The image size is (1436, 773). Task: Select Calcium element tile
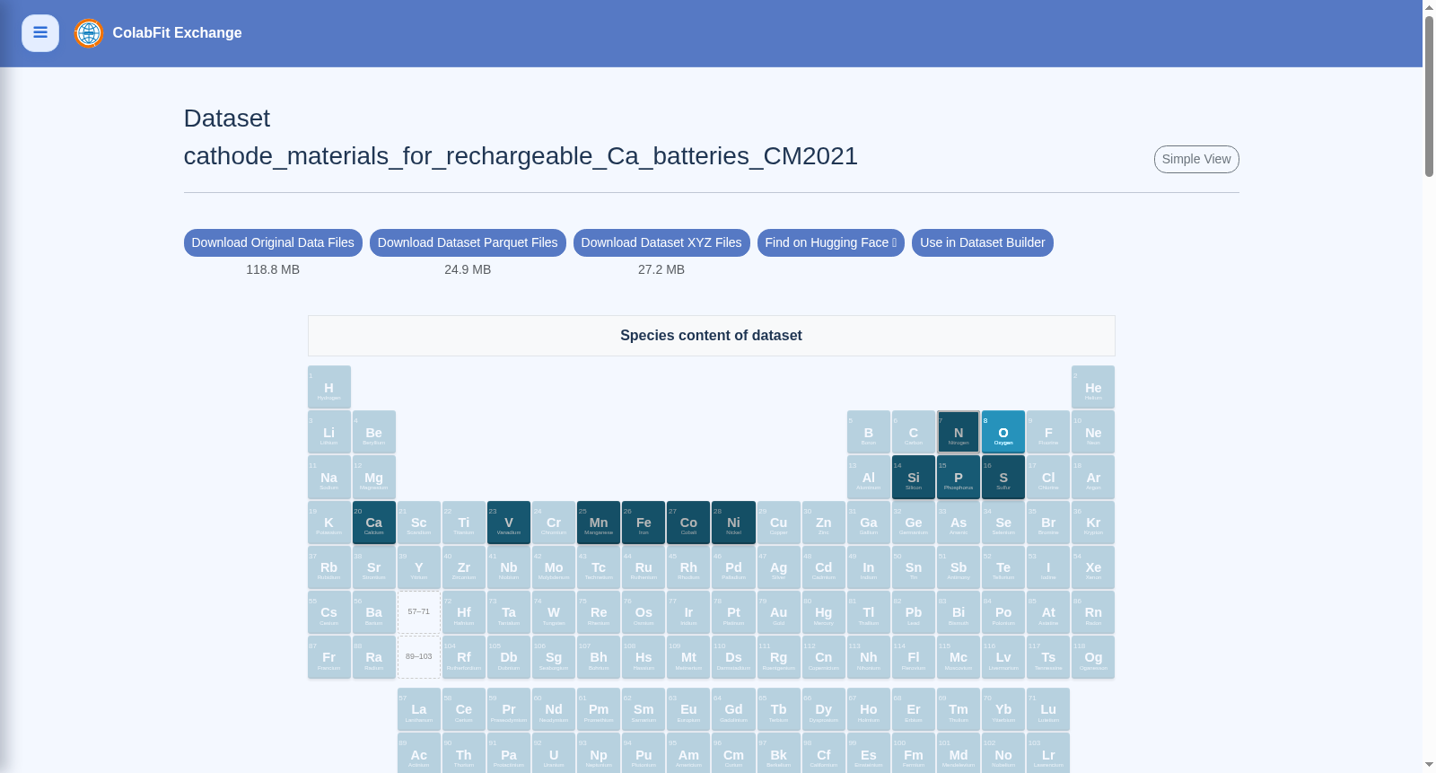[x=374, y=523]
